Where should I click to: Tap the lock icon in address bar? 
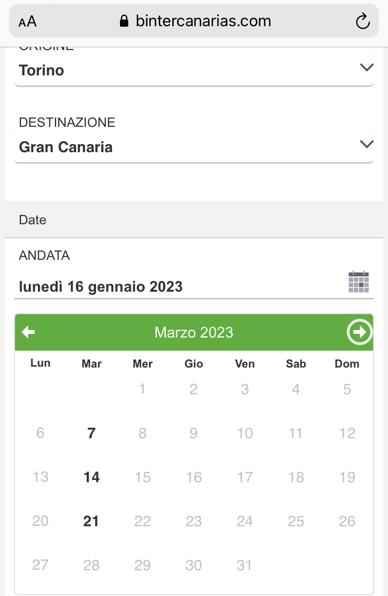124,21
